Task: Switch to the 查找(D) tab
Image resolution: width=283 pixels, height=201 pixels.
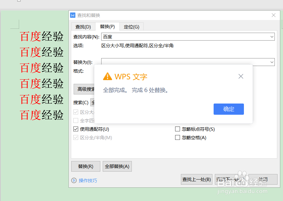Action: pos(83,27)
